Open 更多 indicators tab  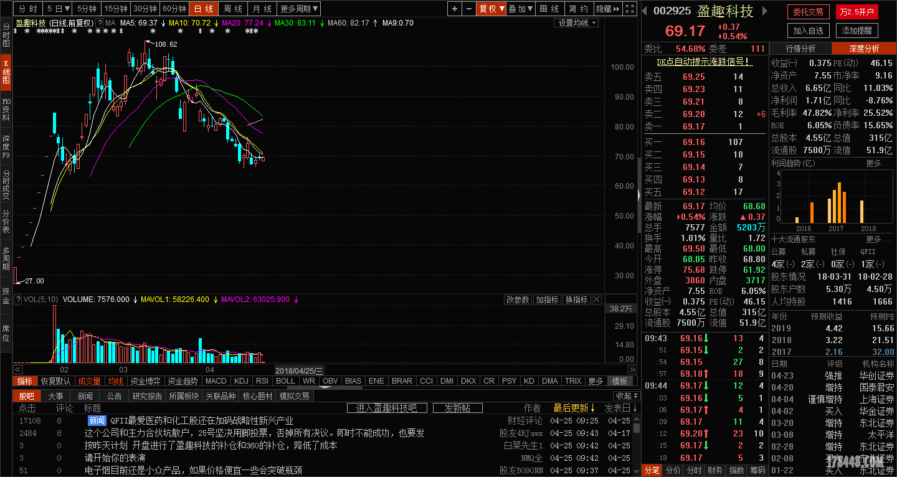[596, 381]
